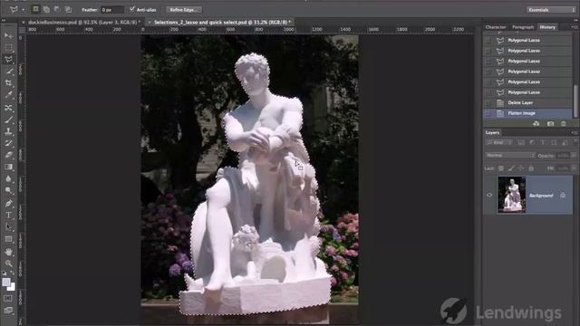
Task: Select the Eyedropper tool
Action: [x=8, y=95]
